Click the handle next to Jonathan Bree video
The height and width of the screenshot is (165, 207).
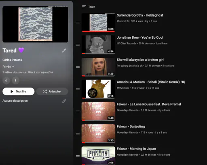[78, 45]
